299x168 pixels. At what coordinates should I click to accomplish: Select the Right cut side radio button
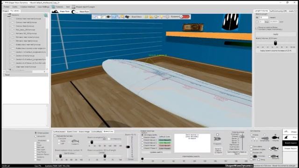point(59,141)
